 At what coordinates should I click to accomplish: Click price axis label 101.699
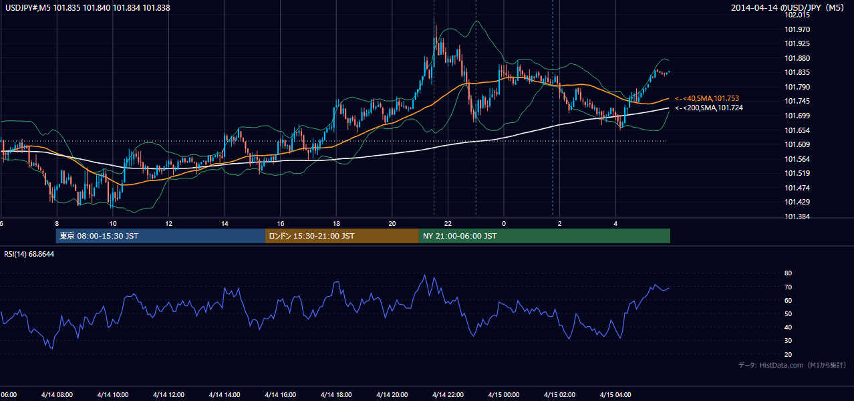click(x=797, y=116)
